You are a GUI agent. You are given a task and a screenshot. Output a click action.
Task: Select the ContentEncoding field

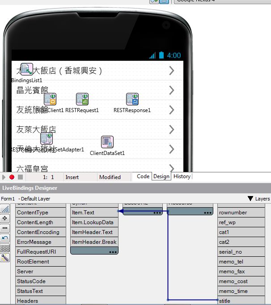click(41, 232)
